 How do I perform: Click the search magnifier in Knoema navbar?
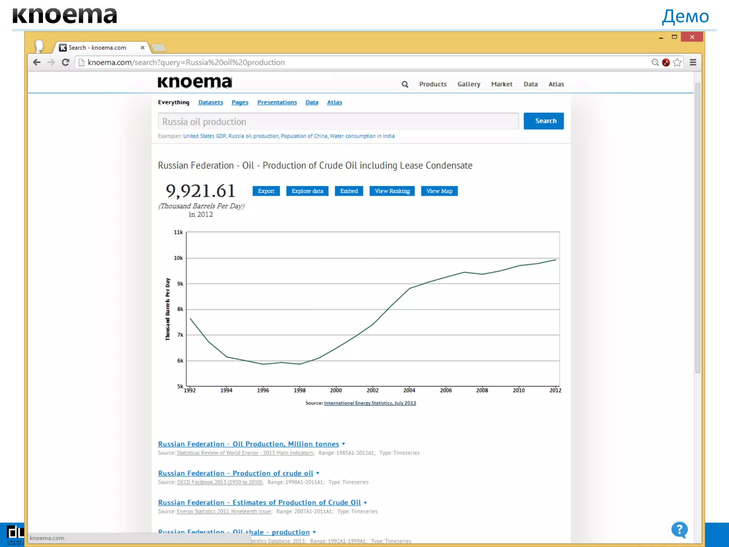[x=405, y=84]
